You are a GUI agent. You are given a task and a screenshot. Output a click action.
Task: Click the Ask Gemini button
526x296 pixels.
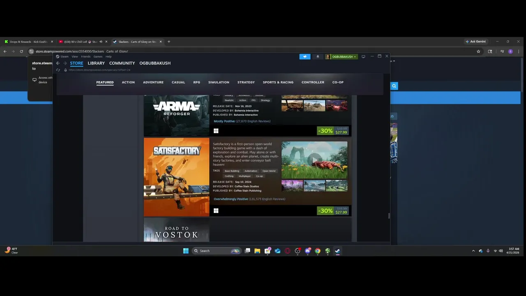point(475,42)
